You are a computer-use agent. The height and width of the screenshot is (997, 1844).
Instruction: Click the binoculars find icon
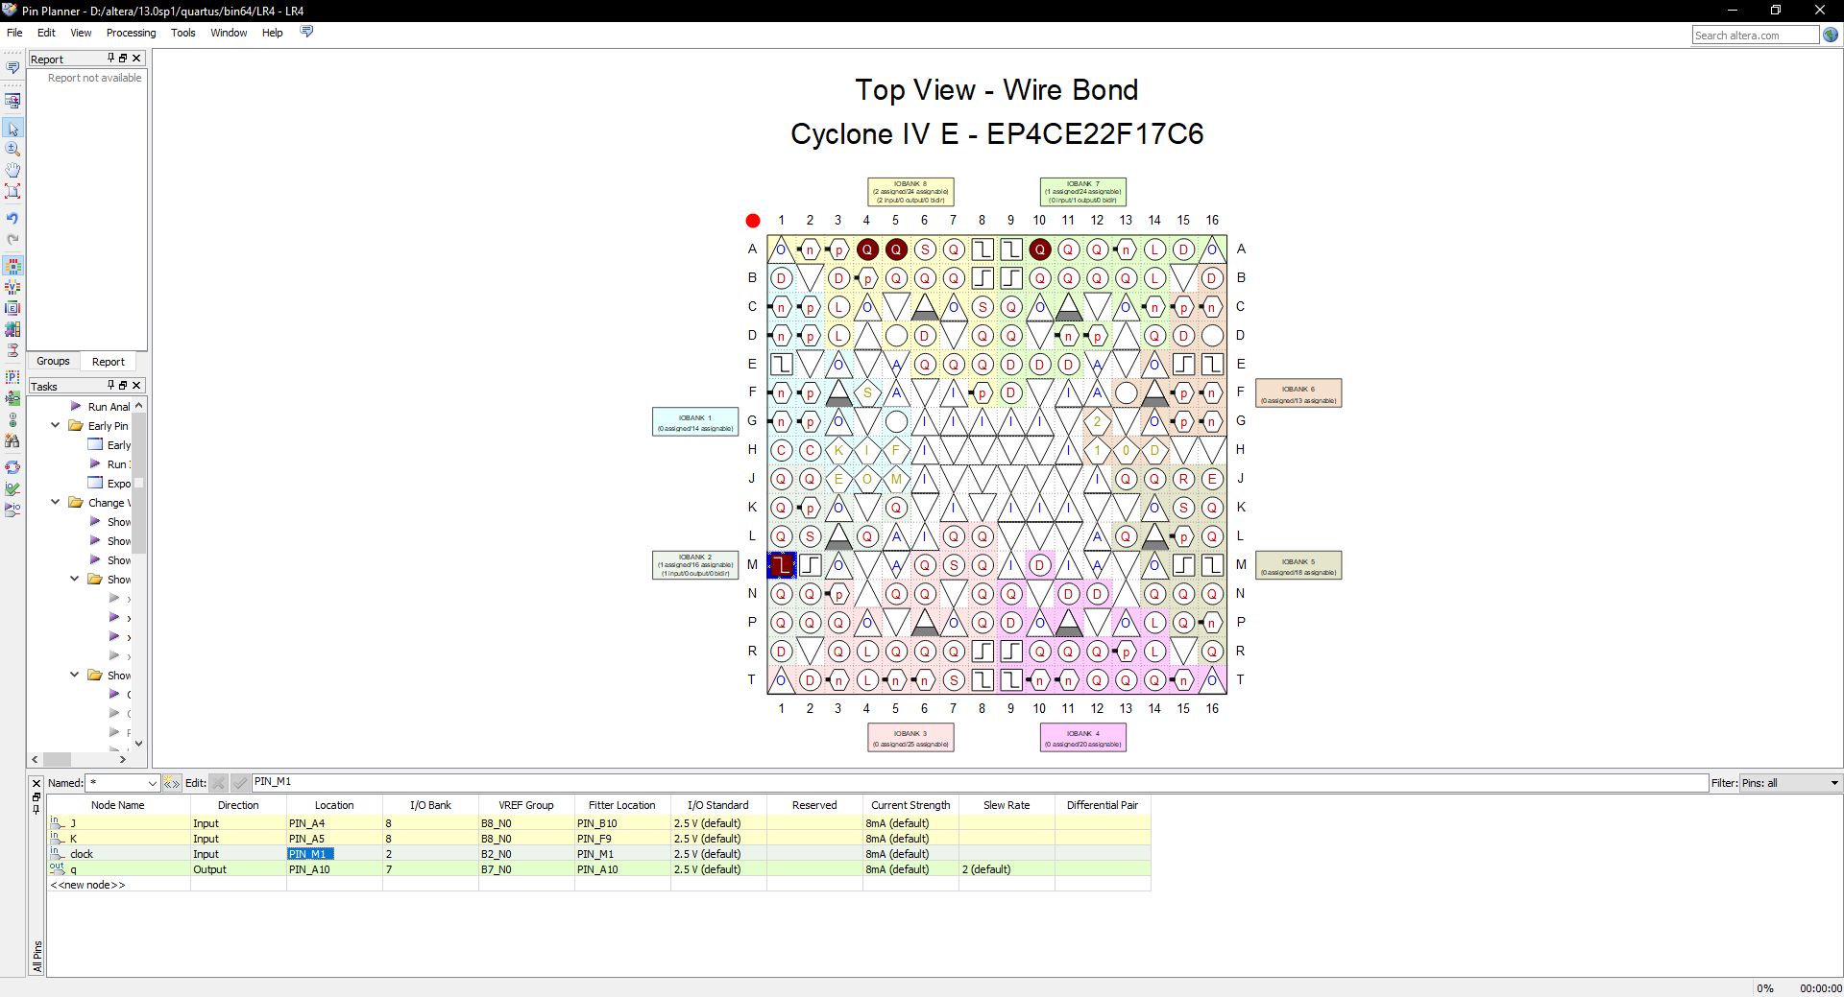tap(12, 441)
